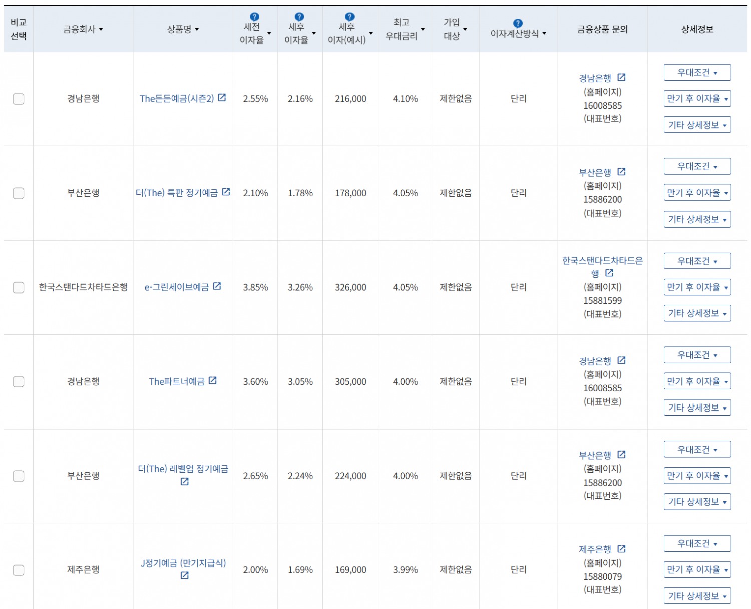
Task: Select 3.85% pre-tax rate cell
Action: (x=256, y=287)
